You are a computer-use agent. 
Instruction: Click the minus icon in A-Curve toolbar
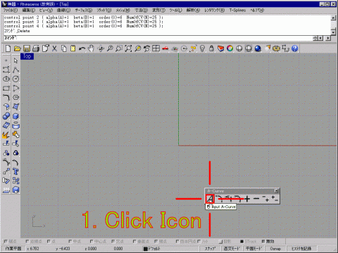click(256, 199)
